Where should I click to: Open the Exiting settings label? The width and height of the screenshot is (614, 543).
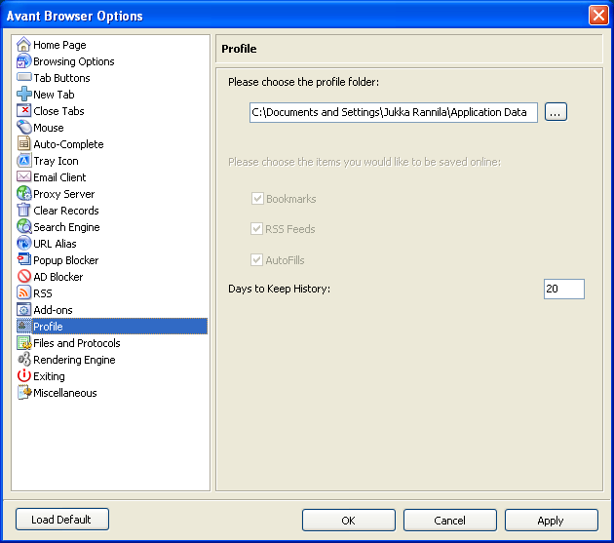[49, 376]
